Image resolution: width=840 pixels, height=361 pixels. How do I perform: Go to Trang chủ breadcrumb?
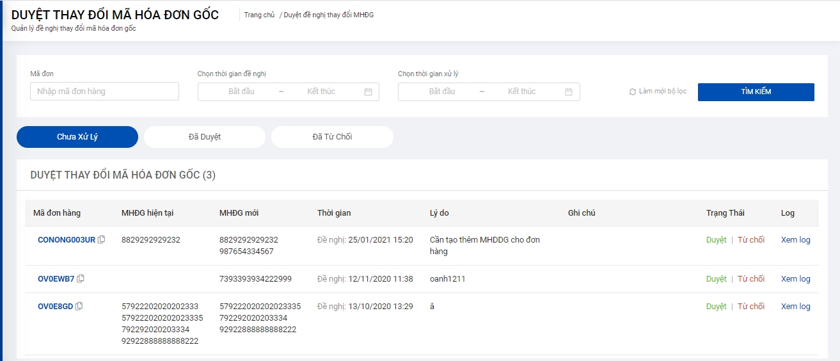pos(259,15)
